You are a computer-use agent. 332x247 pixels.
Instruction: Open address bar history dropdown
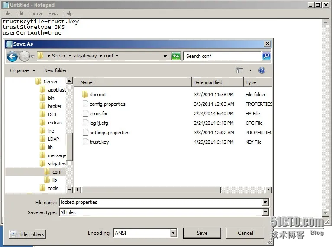click(165, 56)
